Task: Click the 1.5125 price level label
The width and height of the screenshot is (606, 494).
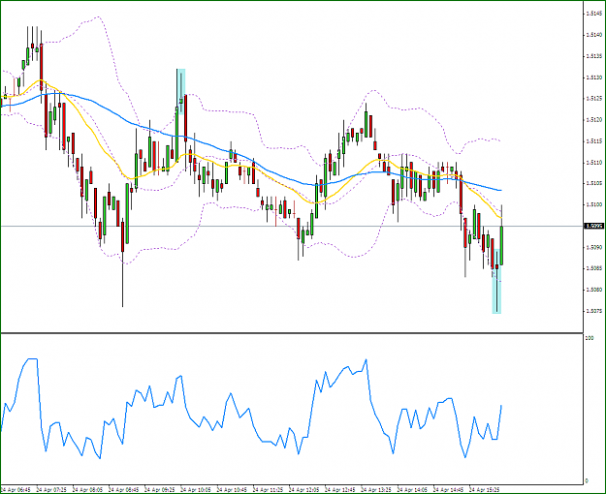Action: click(x=594, y=99)
